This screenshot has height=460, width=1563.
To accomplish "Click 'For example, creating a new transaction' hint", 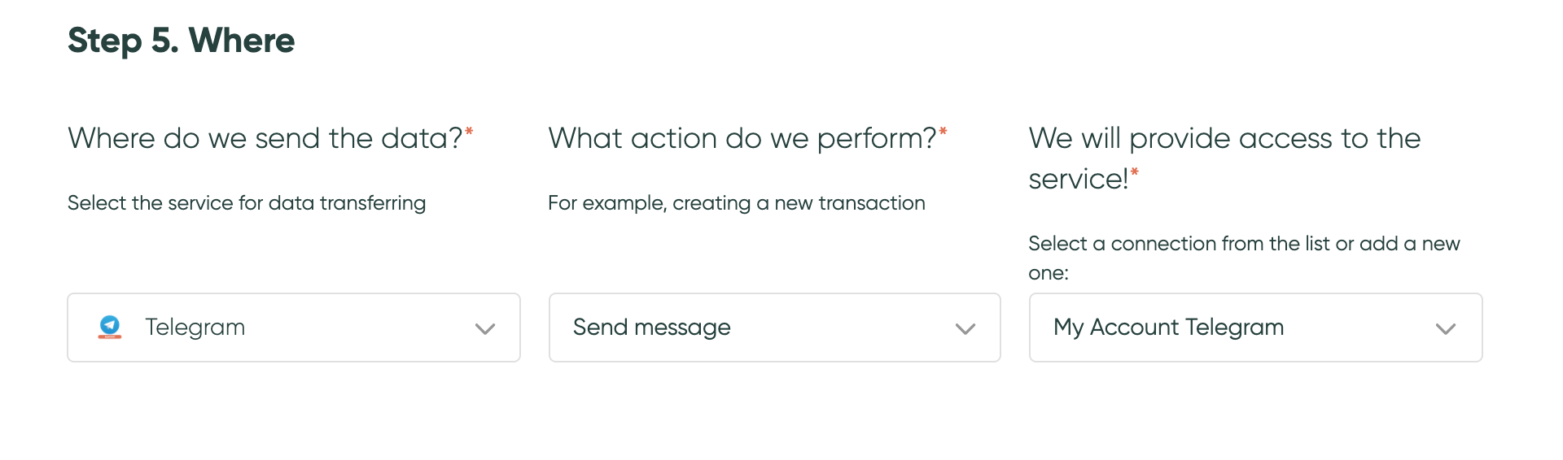I will pyautogui.click(x=737, y=203).
